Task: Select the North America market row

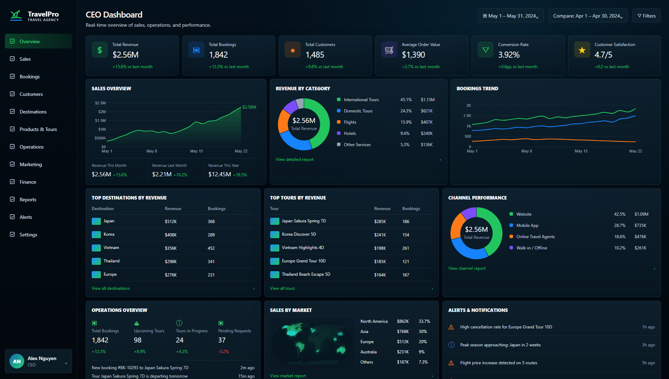Action: coord(396,321)
